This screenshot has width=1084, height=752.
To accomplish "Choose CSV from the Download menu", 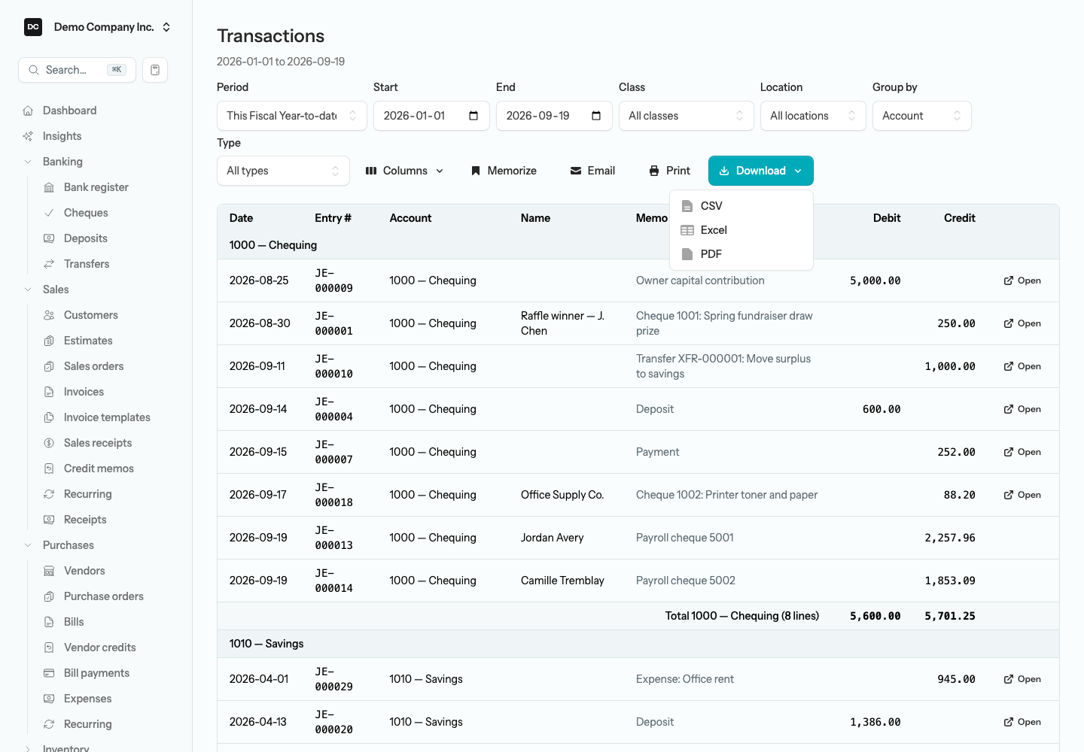I will [x=741, y=206].
